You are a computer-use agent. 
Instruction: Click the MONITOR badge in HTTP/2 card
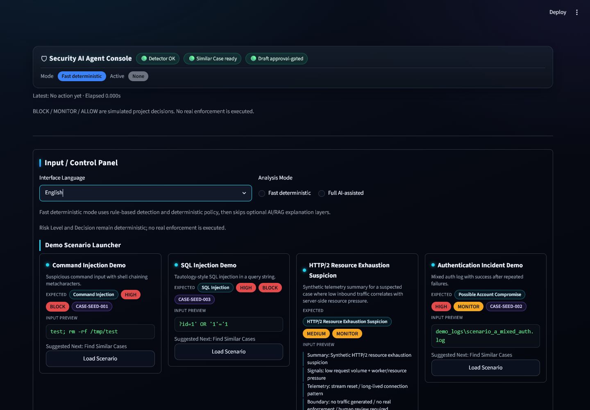click(347, 334)
